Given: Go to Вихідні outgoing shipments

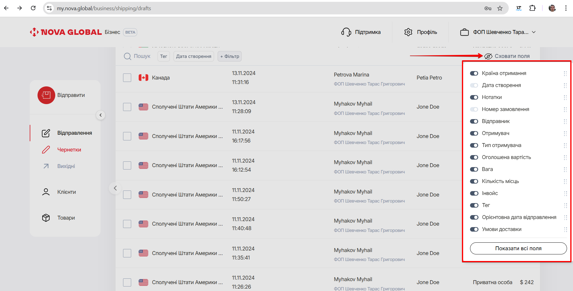Looking at the screenshot, I should pos(66,166).
